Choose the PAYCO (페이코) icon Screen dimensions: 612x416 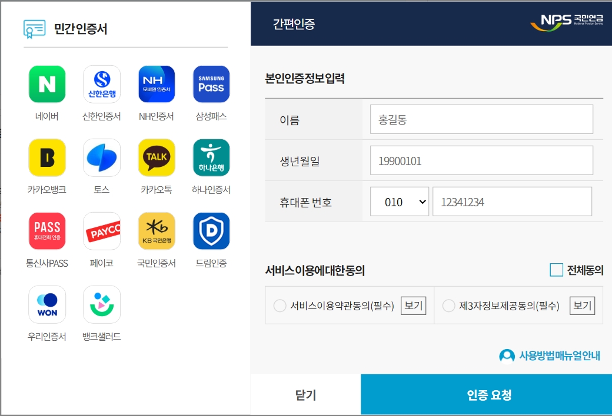(x=101, y=231)
